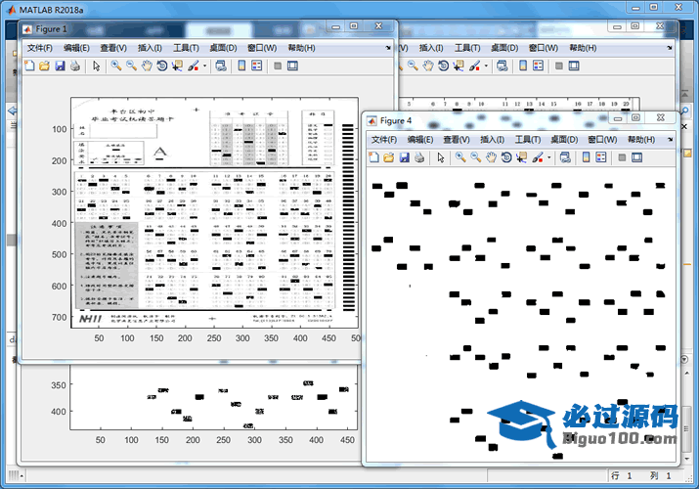Select Rotate 3D tool in Figure 4
The width and height of the screenshot is (699, 489).
[506, 157]
